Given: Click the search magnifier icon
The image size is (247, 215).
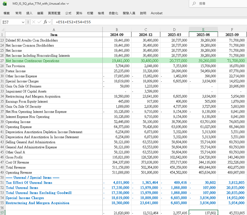Looking at the screenshot, I should tap(194, 4).
